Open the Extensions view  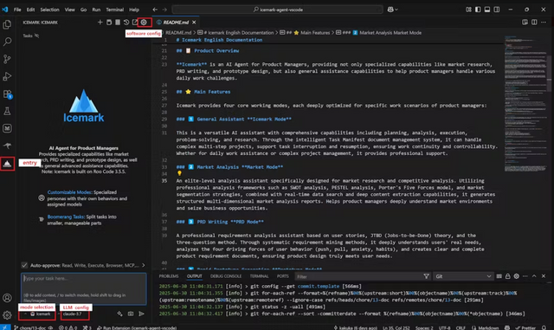7,94
